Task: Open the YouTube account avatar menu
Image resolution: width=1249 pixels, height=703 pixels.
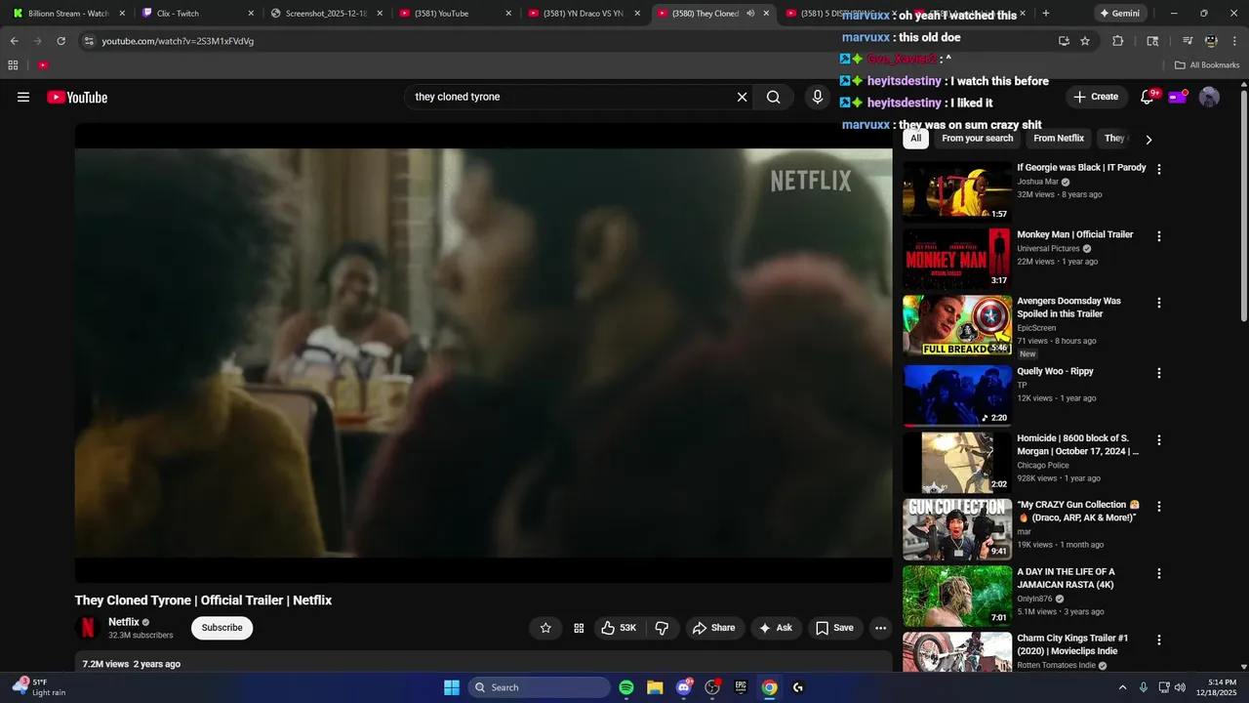Action: coord(1209,97)
